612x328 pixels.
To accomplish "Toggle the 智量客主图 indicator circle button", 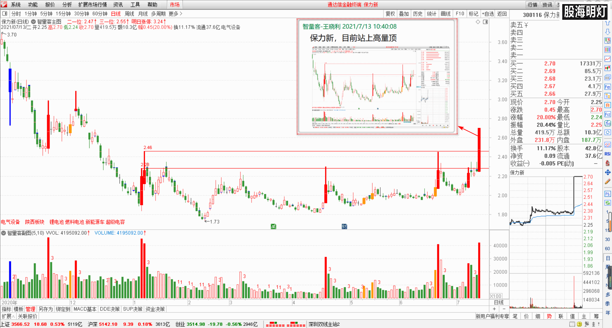I will (x=33, y=22).
